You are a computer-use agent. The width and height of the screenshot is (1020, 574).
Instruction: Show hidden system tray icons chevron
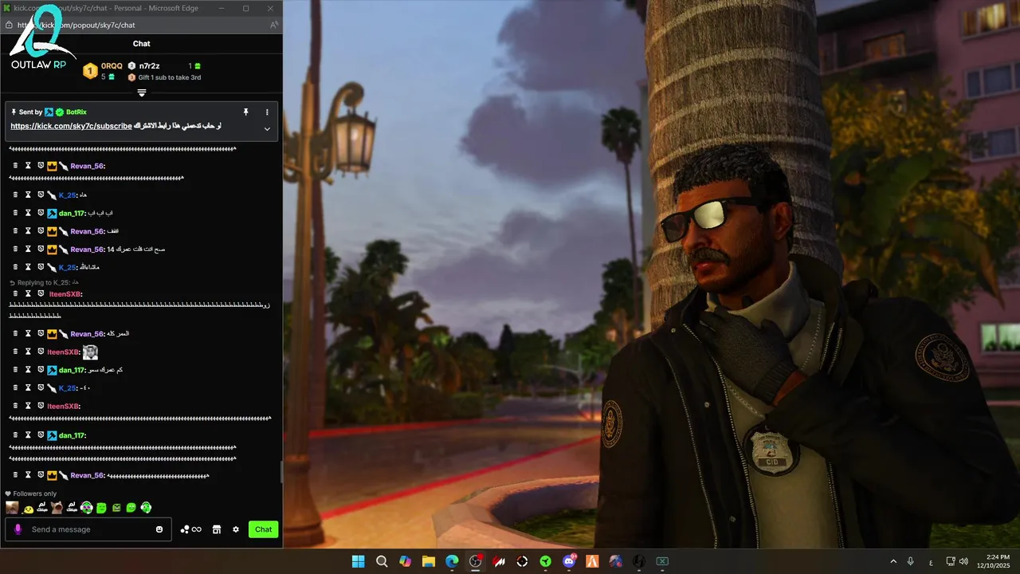893,561
